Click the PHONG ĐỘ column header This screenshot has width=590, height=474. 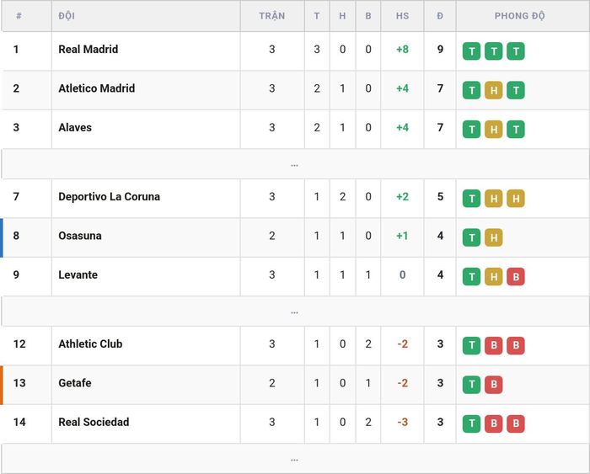point(520,16)
